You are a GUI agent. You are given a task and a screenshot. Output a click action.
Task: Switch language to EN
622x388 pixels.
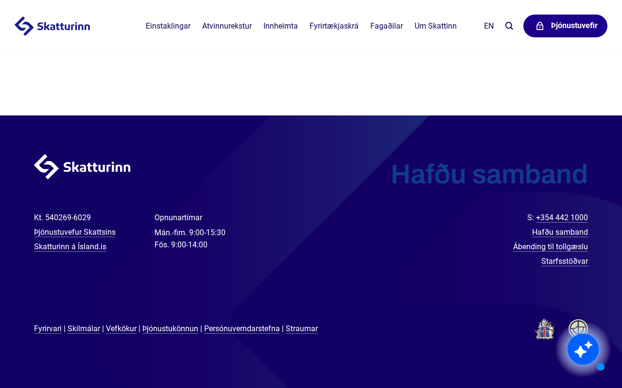pyautogui.click(x=489, y=26)
